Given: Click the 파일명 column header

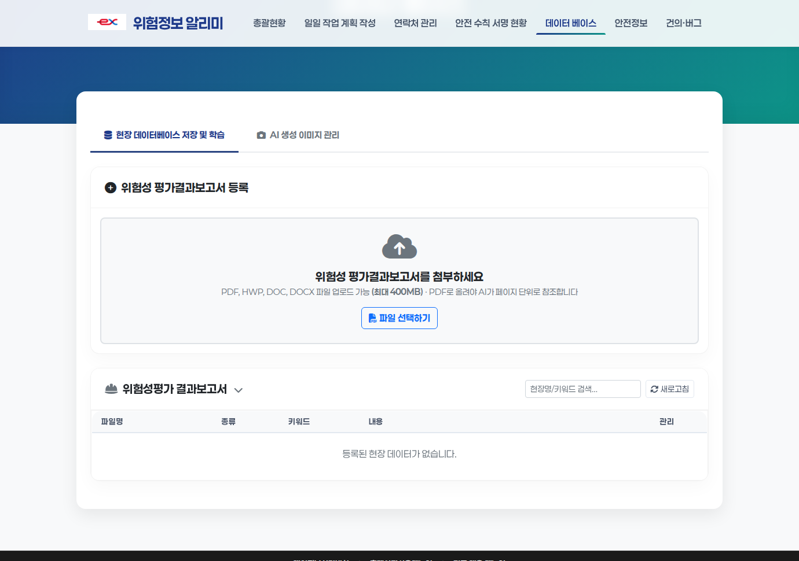Looking at the screenshot, I should tap(112, 422).
